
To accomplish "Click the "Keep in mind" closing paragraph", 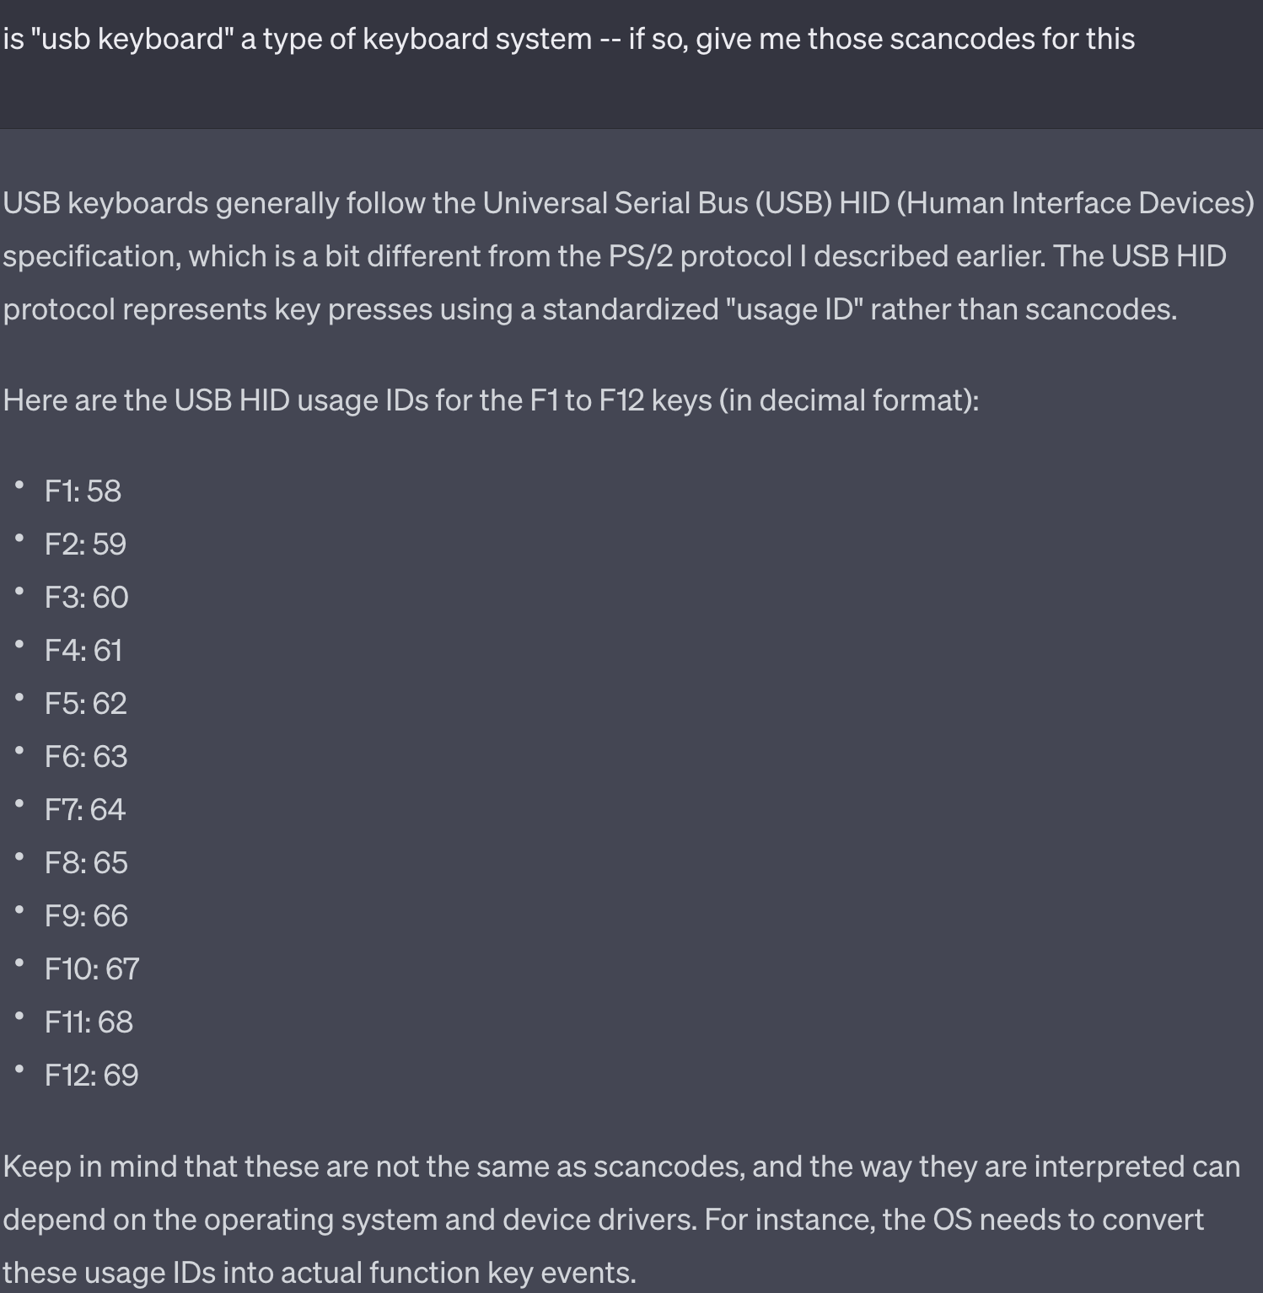I will (621, 1219).
